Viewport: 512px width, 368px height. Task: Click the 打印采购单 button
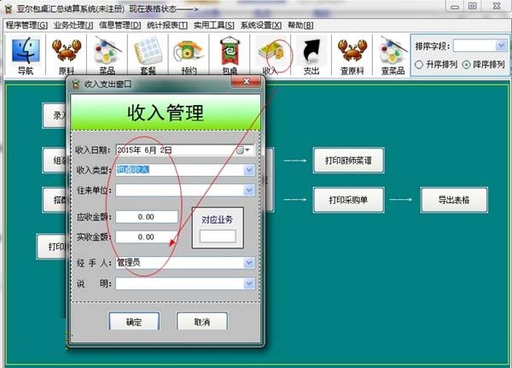click(348, 200)
